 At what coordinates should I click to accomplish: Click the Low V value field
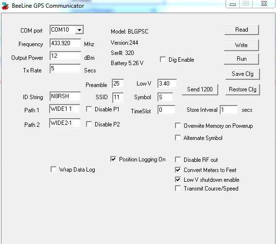(x=167, y=84)
